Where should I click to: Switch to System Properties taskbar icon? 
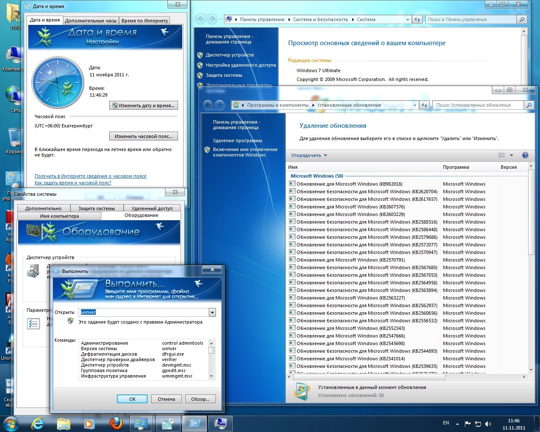point(221,423)
